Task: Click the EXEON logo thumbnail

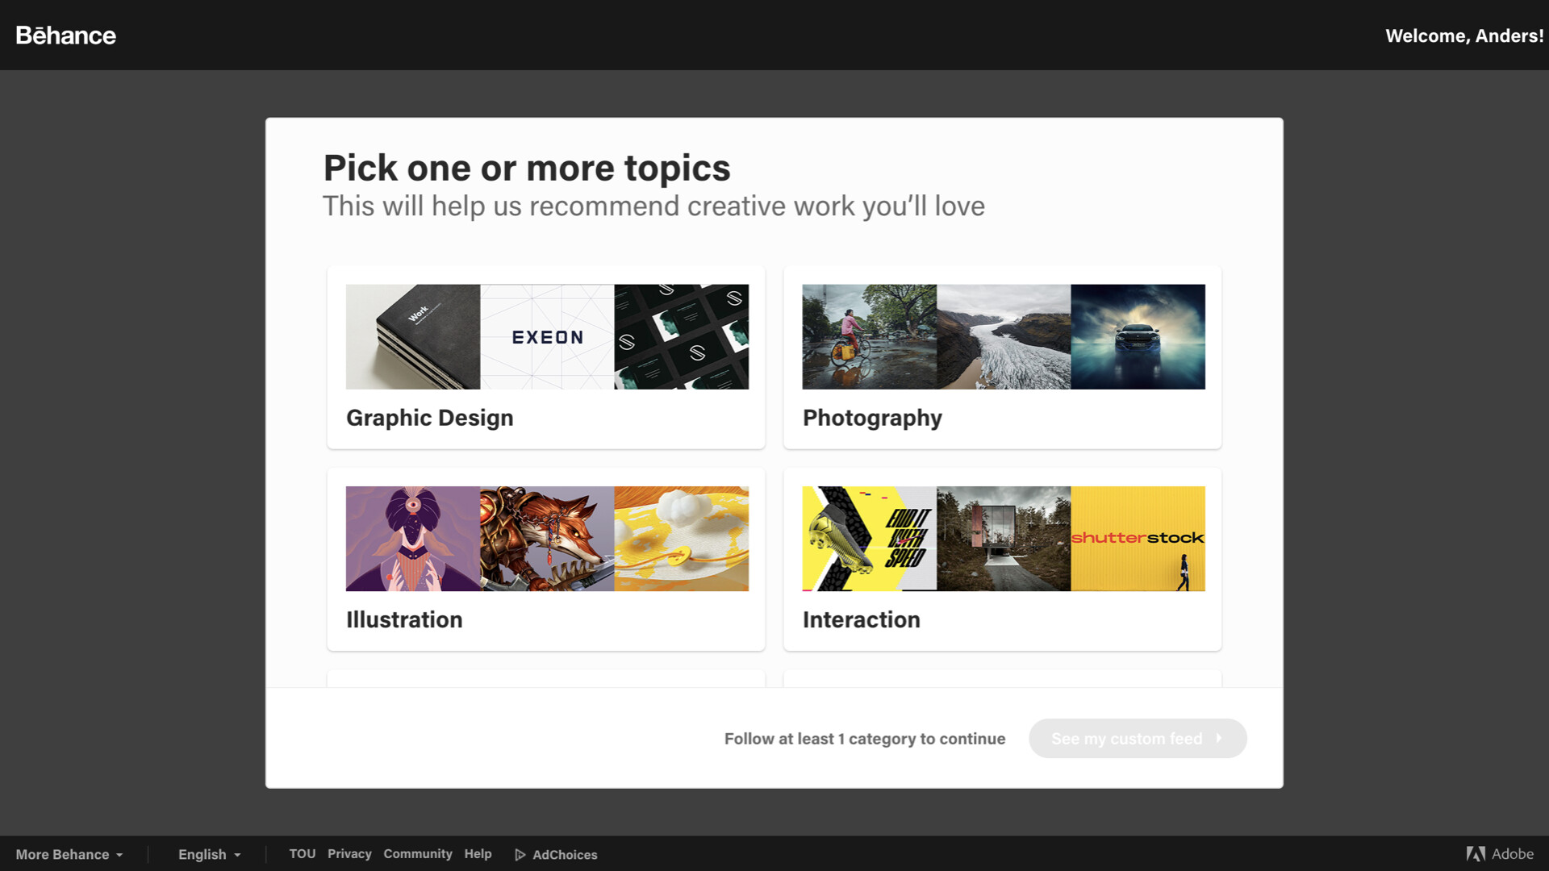Action: [547, 337]
